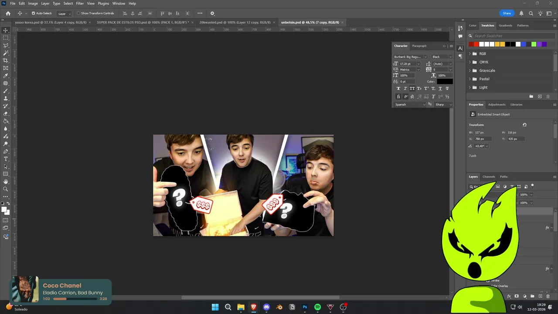Toggle Small Caps in Character panel
Viewport: 558px width, 314px height.
point(419,89)
